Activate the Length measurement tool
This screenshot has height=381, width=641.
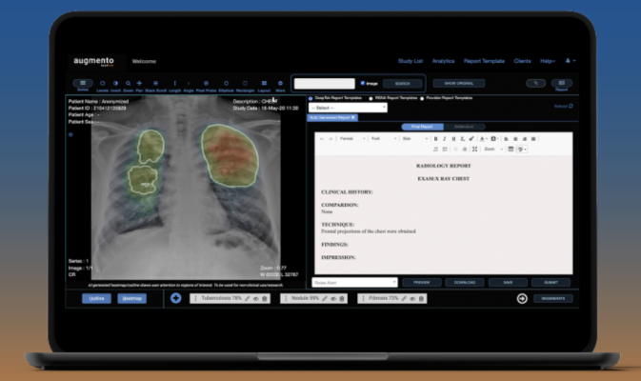click(174, 85)
